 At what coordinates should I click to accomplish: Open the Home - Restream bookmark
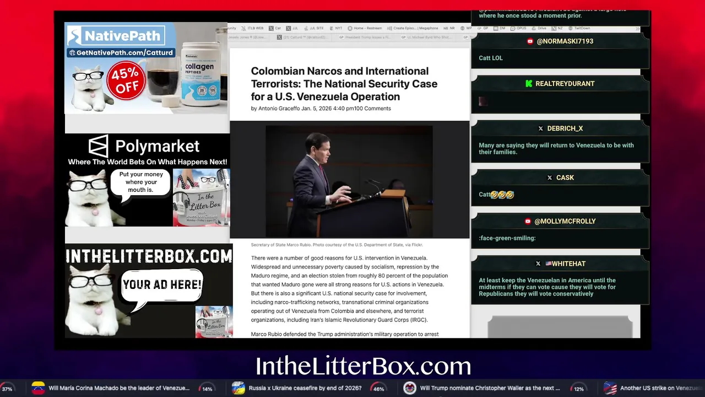tap(365, 28)
